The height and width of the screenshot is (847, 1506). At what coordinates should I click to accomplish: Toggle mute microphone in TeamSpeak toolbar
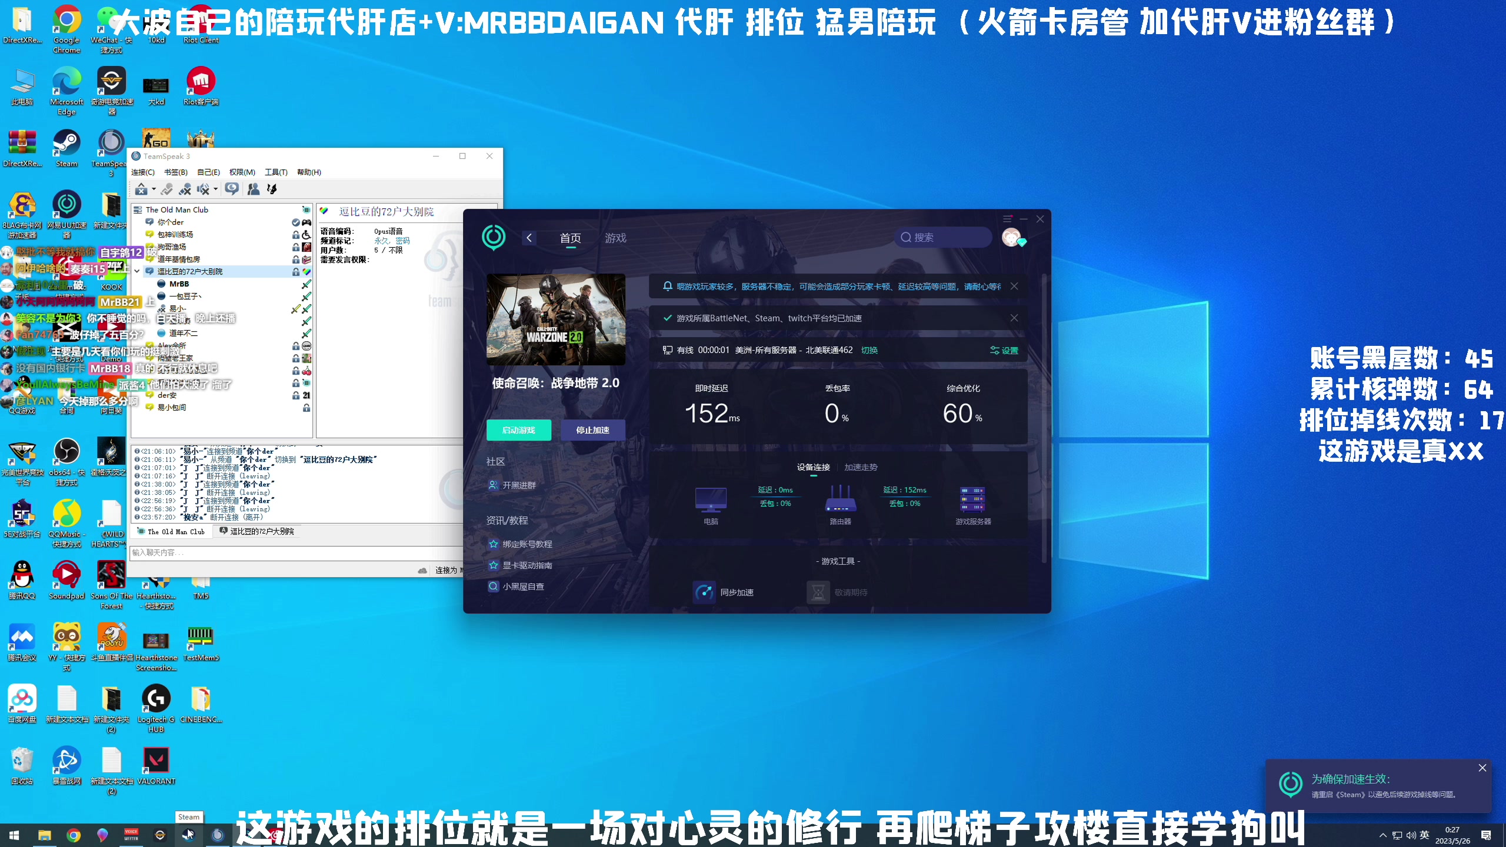pyautogui.click(x=185, y=189)
